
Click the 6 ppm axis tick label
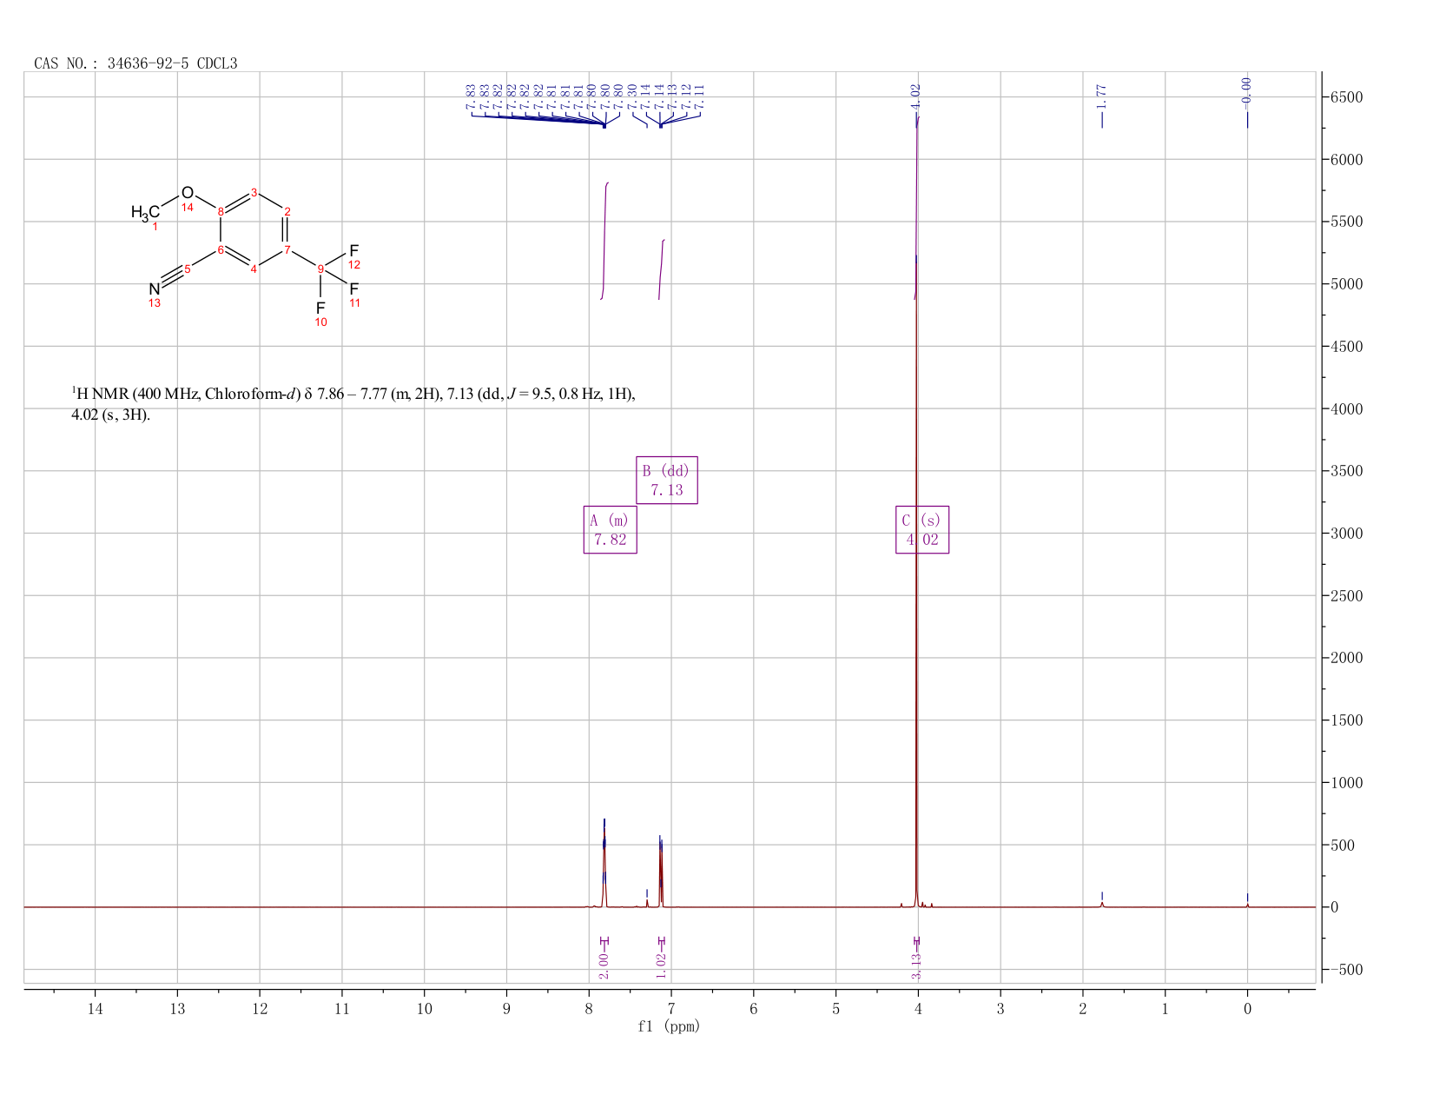[x=753, y=1008]
